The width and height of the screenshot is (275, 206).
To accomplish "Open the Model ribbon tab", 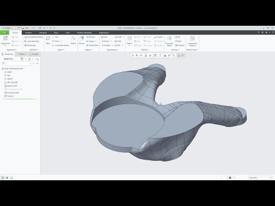I will (x=15, y=33).
